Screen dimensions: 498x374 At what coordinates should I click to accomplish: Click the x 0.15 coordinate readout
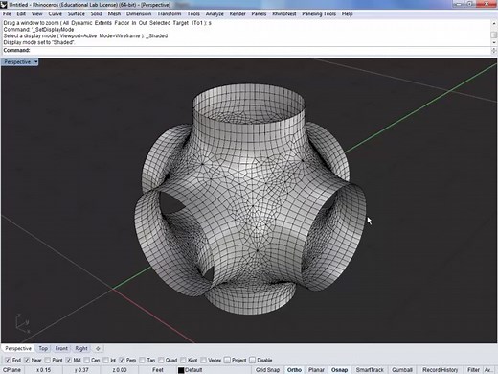(x=44, y=370)
